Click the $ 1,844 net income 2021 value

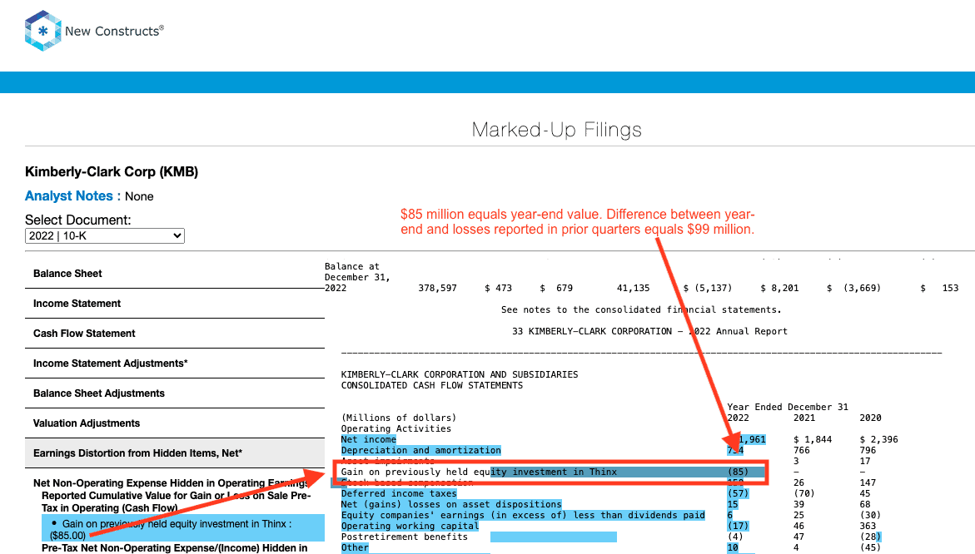(x=813, y=440)
